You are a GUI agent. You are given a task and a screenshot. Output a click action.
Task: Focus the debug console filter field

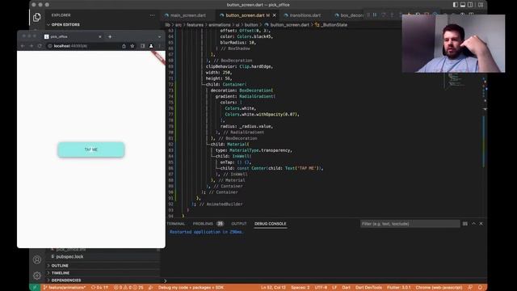tap(410, 224)
